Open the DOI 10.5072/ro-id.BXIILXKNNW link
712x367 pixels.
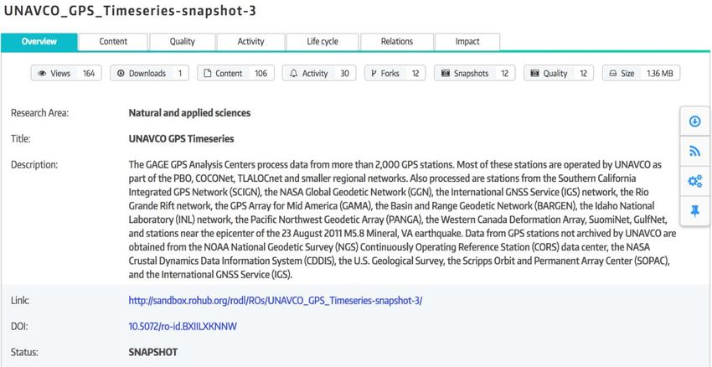tap(183, 326)
